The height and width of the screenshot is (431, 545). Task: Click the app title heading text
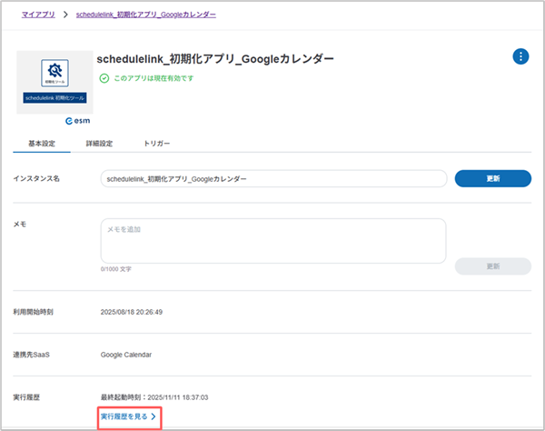click(214, 58)
